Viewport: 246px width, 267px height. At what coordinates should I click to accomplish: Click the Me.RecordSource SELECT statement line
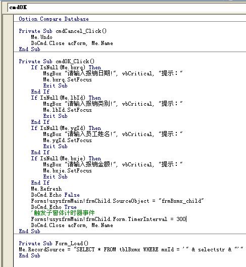point(131,249)
